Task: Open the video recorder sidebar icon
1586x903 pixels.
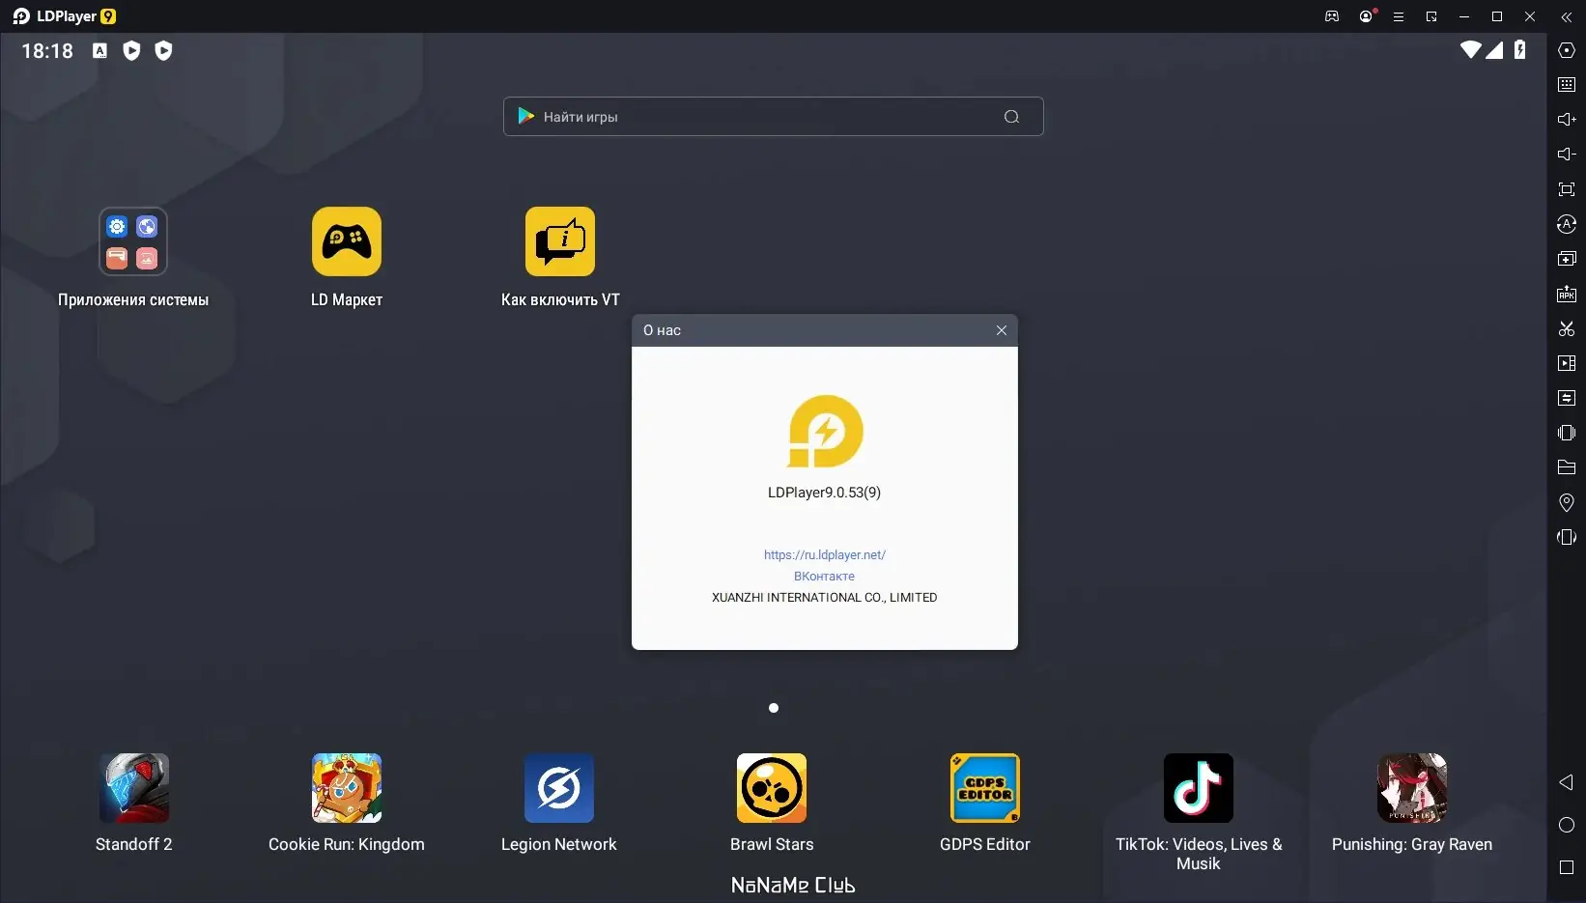Action: click(1567, 363)
